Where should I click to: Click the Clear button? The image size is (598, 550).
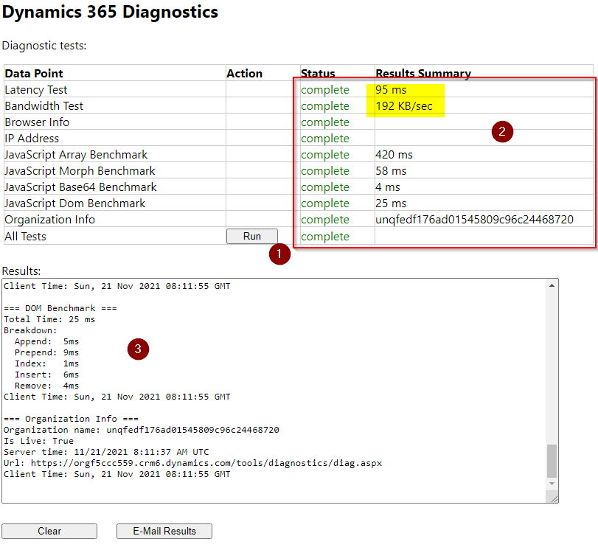pos(49,531)
